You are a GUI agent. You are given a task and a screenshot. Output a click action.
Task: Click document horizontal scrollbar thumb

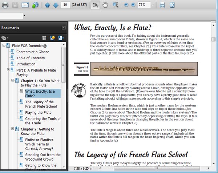[x=157, y=168]
